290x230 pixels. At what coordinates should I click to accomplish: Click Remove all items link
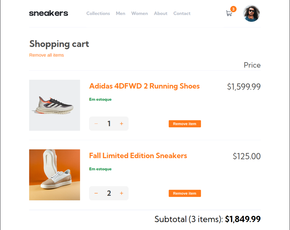pyautogui.click(x=47, y=55)
